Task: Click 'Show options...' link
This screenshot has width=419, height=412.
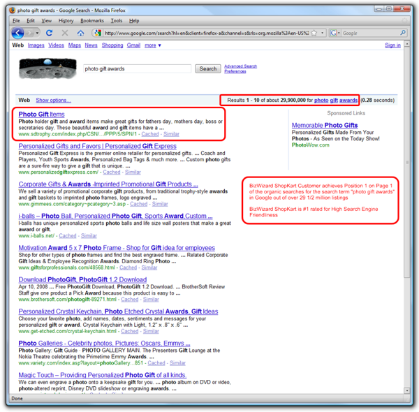Action: tap(54, 100)
